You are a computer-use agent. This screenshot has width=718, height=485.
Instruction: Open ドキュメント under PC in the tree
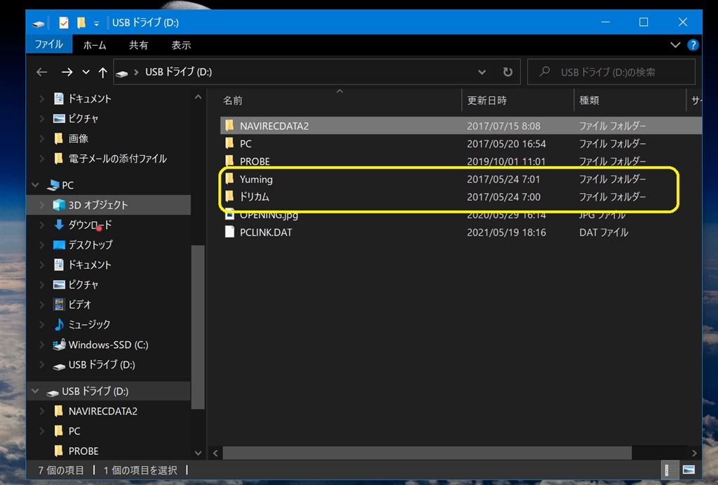coord(90,265)
